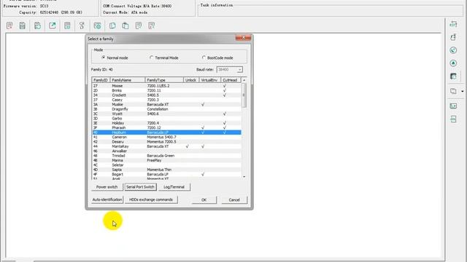The image size is (467, 262).
Task: Click the Auto-identification button
Action: 107,199
